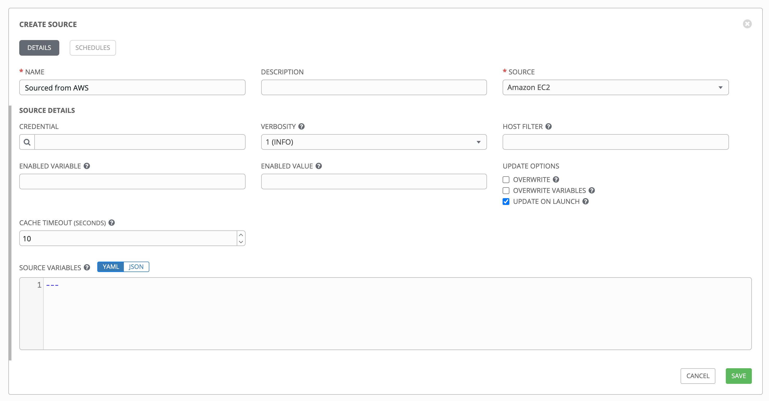This screenshot has height=401, width=769.
Task: Click into the Enabled Variable field
Action: (x=132, y=182)
